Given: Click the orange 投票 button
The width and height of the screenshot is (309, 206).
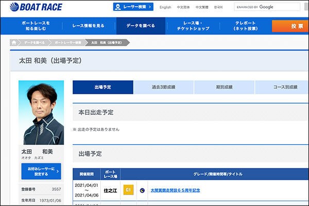Looking at the screenshot, I should click(x=290, y=26).
